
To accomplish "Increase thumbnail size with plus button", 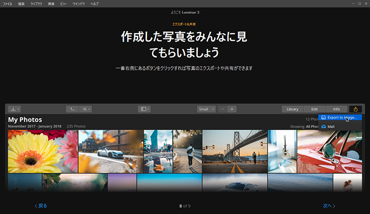I will (232, 109).
